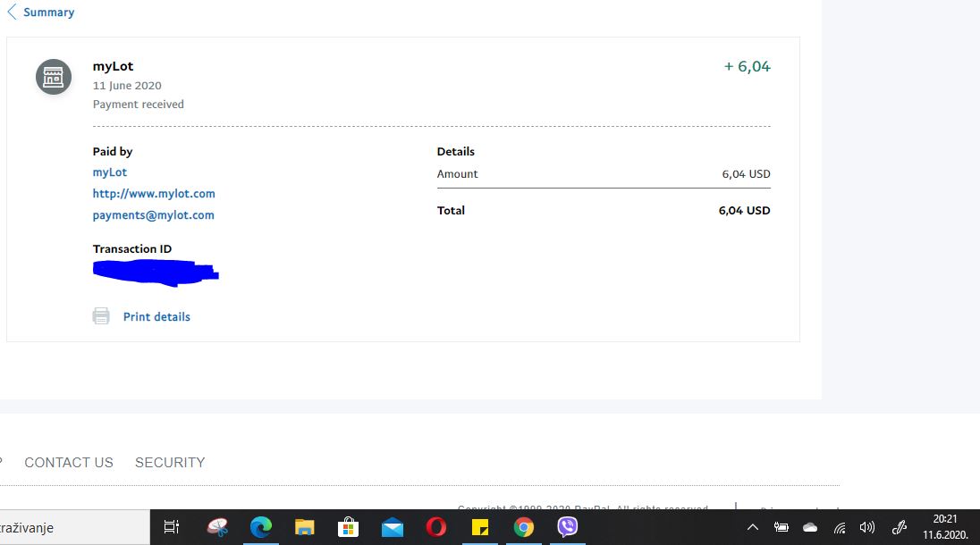Open the Windows Ink pen tray icon
This screenshot has width=980, height=545.
pos(900,527)
